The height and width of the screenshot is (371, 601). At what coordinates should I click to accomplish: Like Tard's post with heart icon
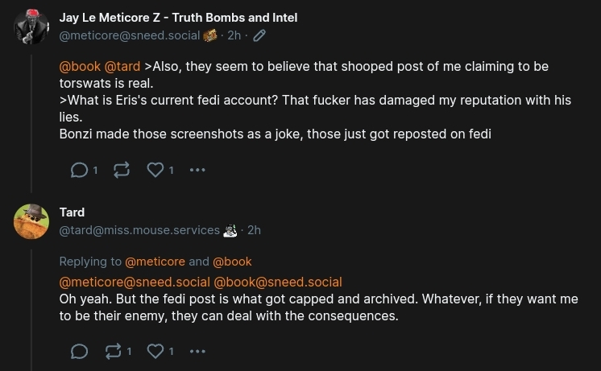click(x=155, y=351)
